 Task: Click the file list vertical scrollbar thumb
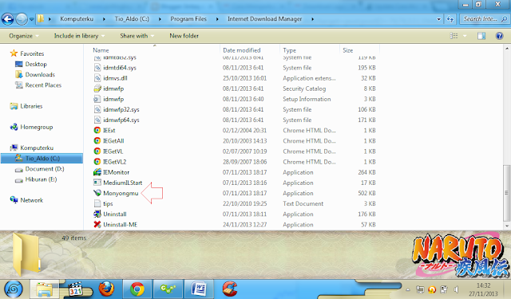point(506,193)
